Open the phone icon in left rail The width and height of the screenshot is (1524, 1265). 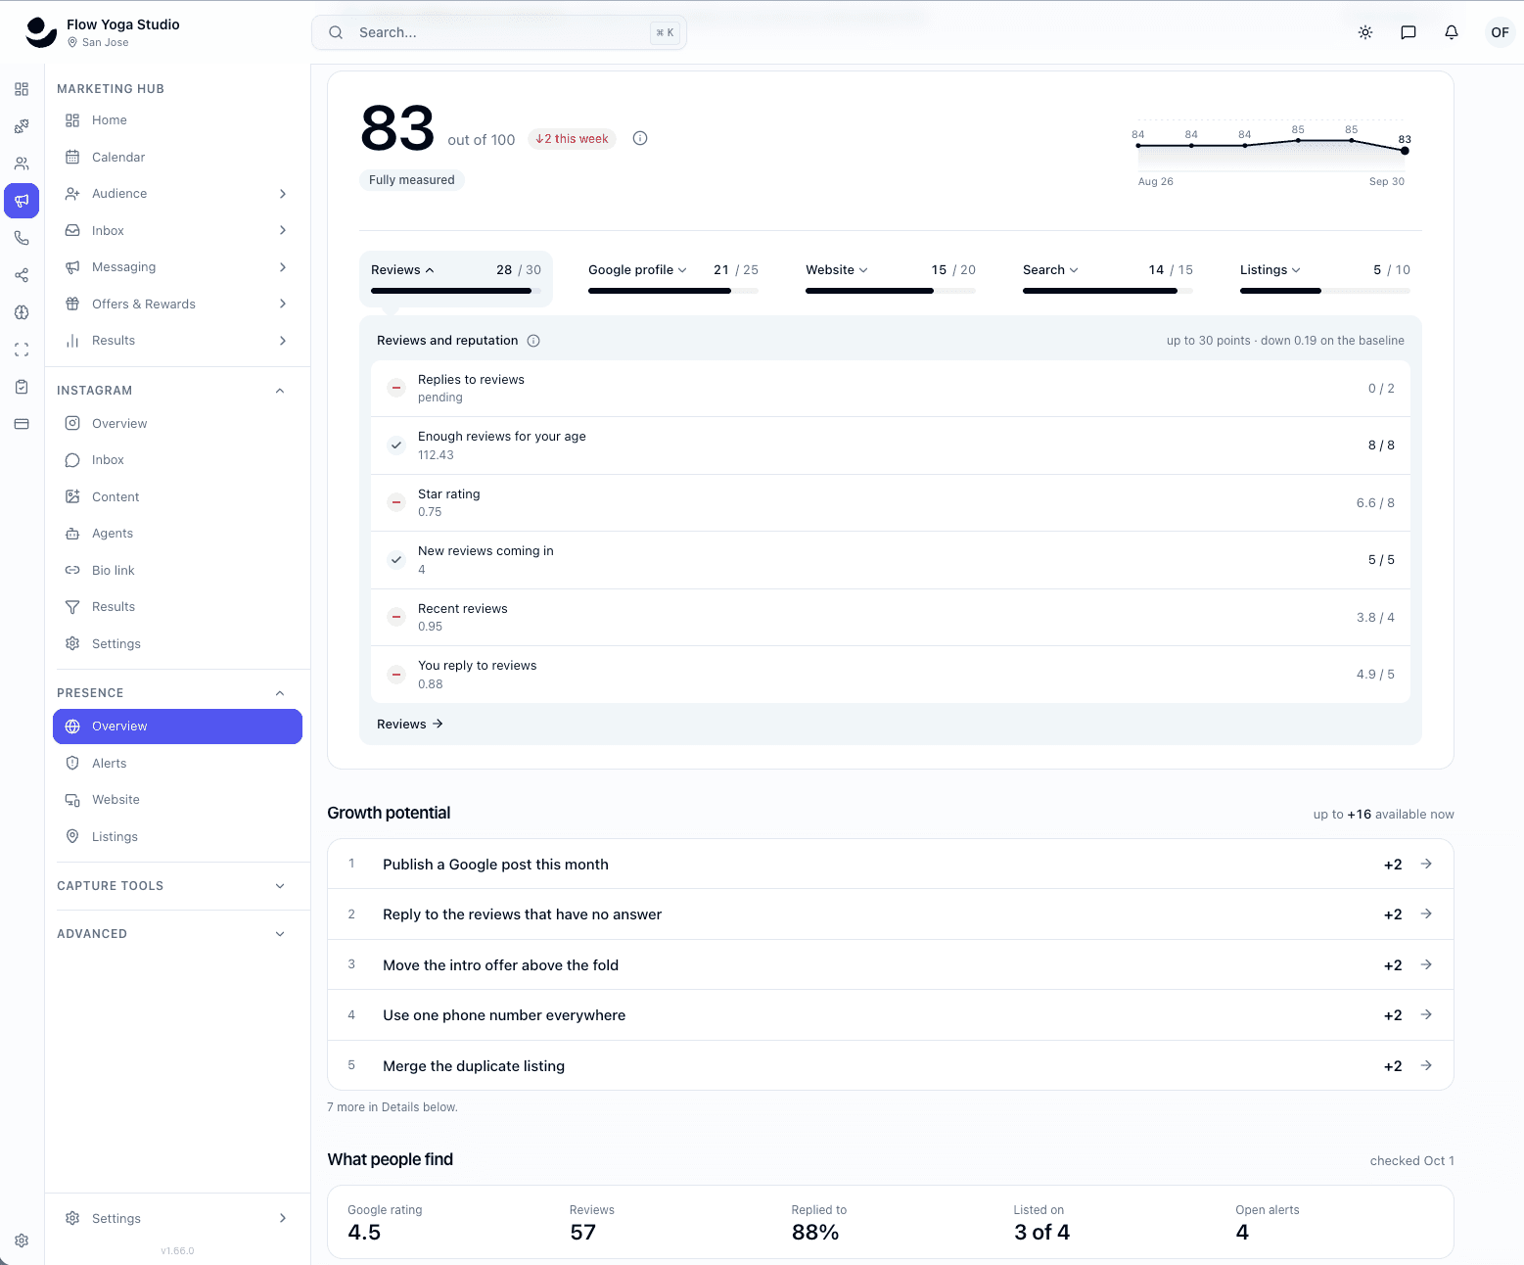[x=22, y=238]
